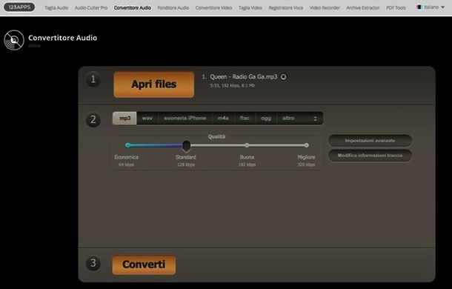Click the Italiano language flag icon
This screenshot has width=452, height=289.
[x=419, y=7]
